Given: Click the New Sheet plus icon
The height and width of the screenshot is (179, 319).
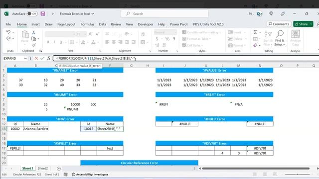Looking at the screenshot, I should (59, 169).
